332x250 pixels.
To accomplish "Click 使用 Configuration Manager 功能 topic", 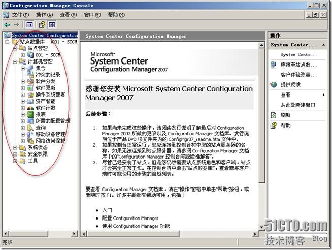I will pos(136,226).
